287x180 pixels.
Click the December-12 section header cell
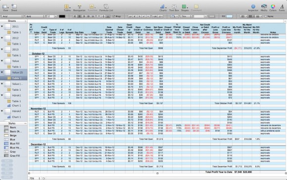tap(38, 144)
